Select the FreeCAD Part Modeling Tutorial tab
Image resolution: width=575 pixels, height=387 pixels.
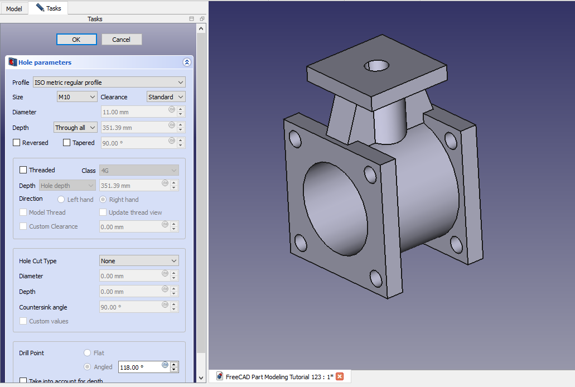coord(279,376)
